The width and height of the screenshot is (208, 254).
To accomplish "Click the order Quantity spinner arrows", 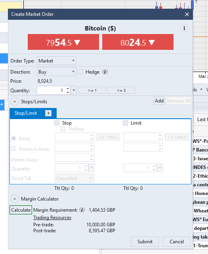I will click(x=68, y=90).
